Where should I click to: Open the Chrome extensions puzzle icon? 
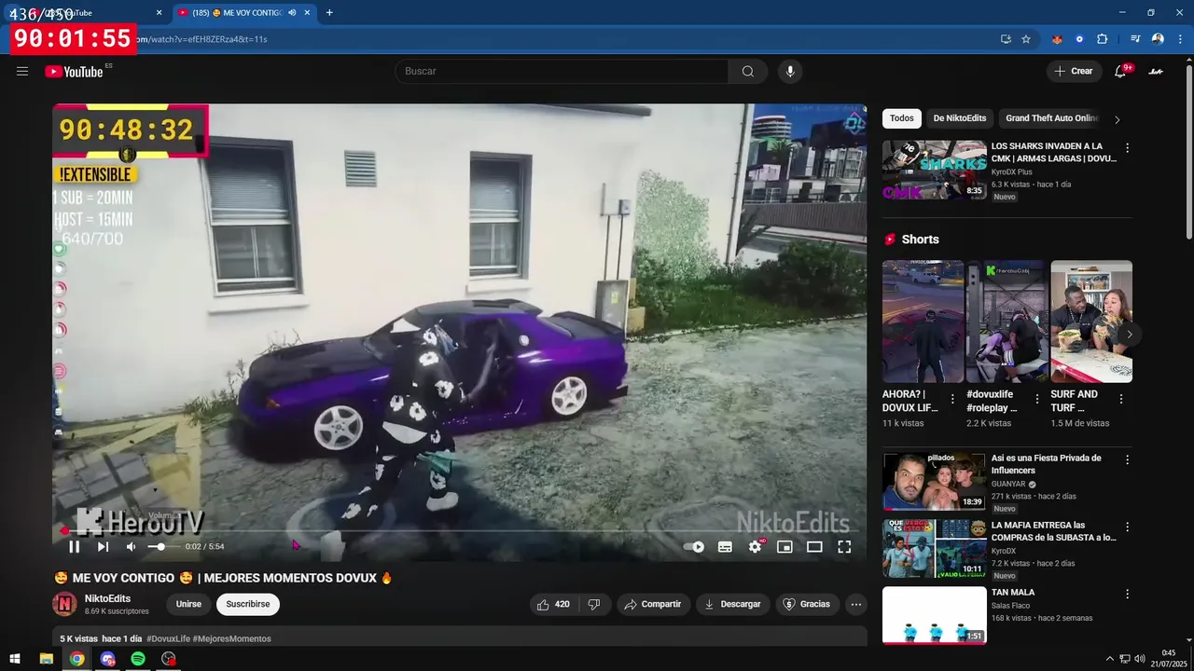click(1103, 39)
